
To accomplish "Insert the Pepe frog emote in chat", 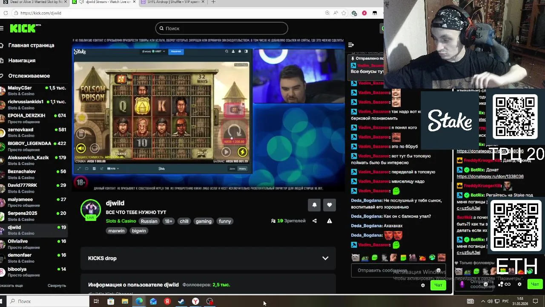I will 365,258.
